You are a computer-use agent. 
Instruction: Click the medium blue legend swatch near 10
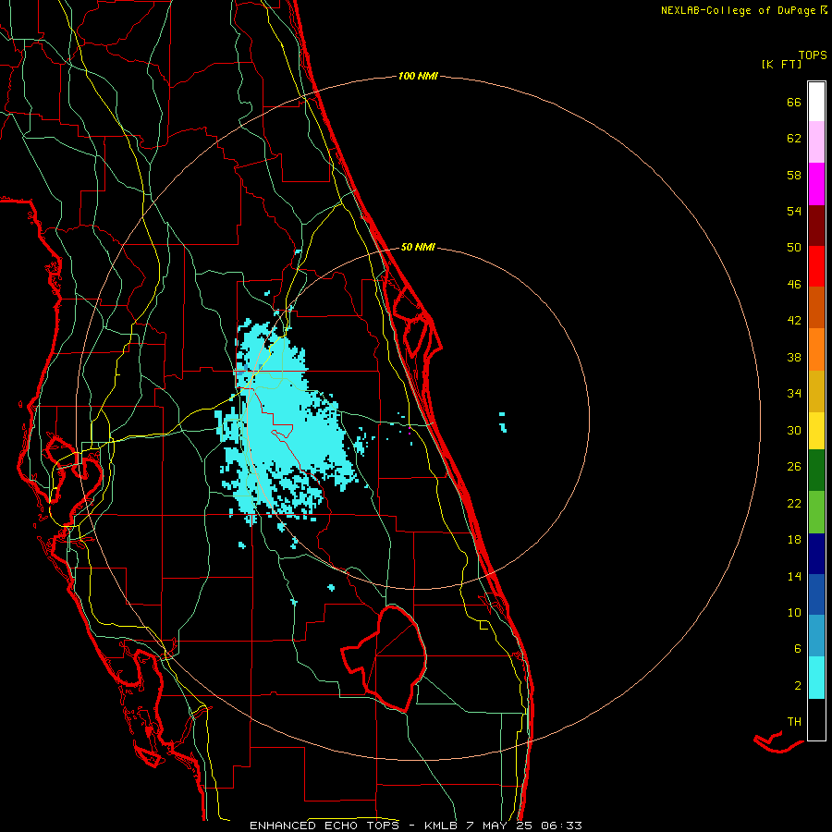click(816, 594)
